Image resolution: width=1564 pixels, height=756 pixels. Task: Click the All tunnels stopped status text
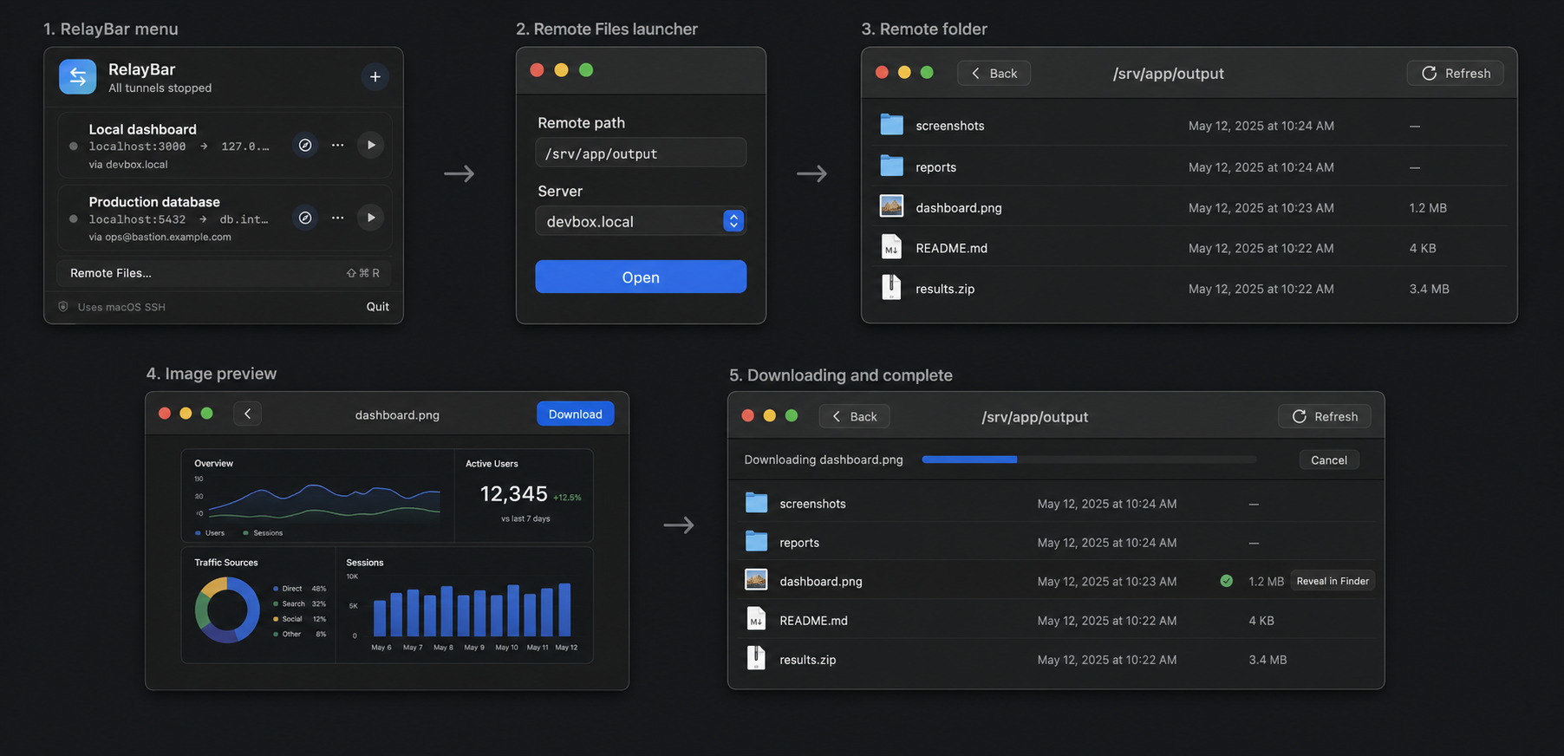(160, 88)
